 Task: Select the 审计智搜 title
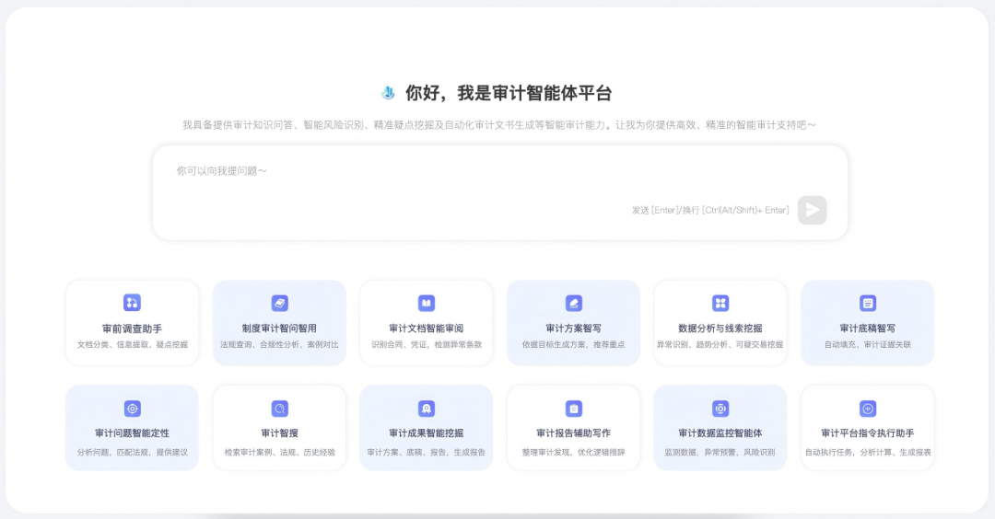[279, 432]
